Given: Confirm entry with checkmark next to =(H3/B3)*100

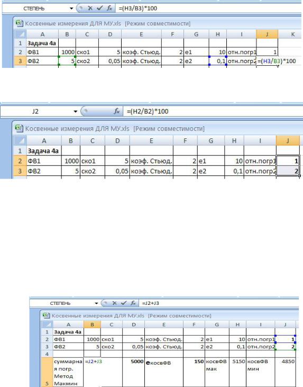Looking at the screenshot, I should [x=99, y=8].
